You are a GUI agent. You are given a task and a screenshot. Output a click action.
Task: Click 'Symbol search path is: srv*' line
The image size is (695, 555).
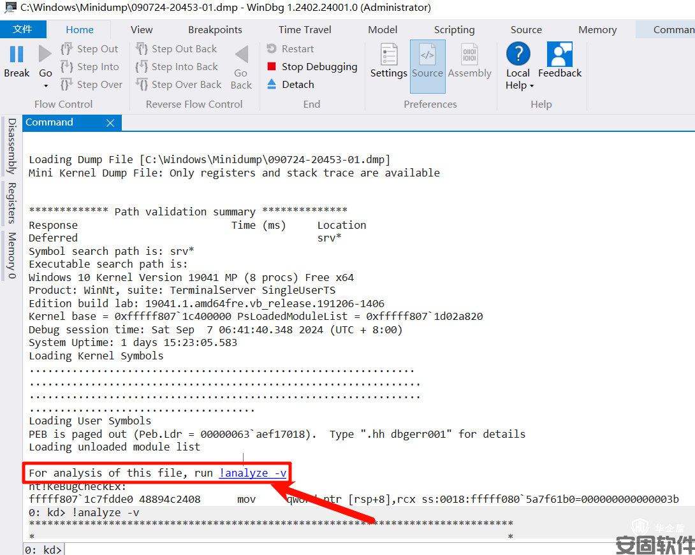pyautogui.click(x=111, y=252)
